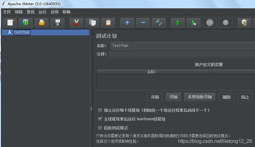Click the 注释 comment field
The image size is (255, 147).
182,54
